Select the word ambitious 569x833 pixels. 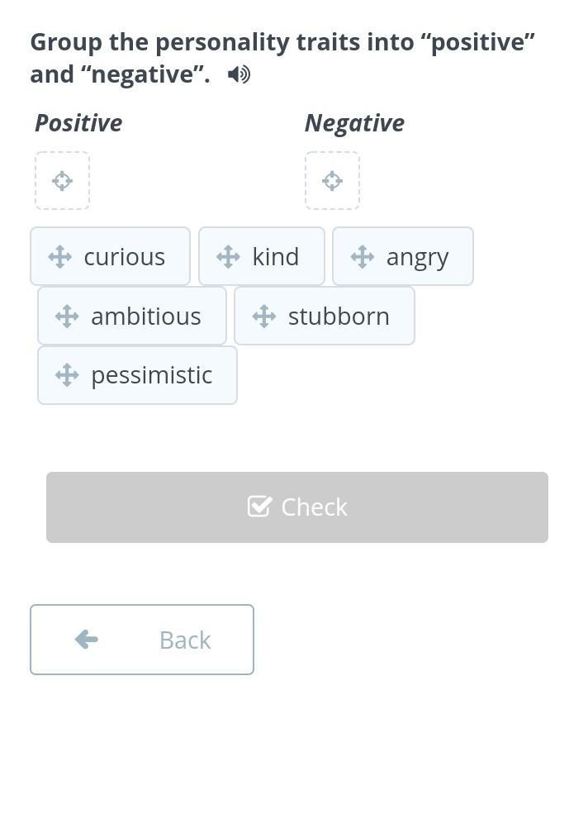[146, 316]
